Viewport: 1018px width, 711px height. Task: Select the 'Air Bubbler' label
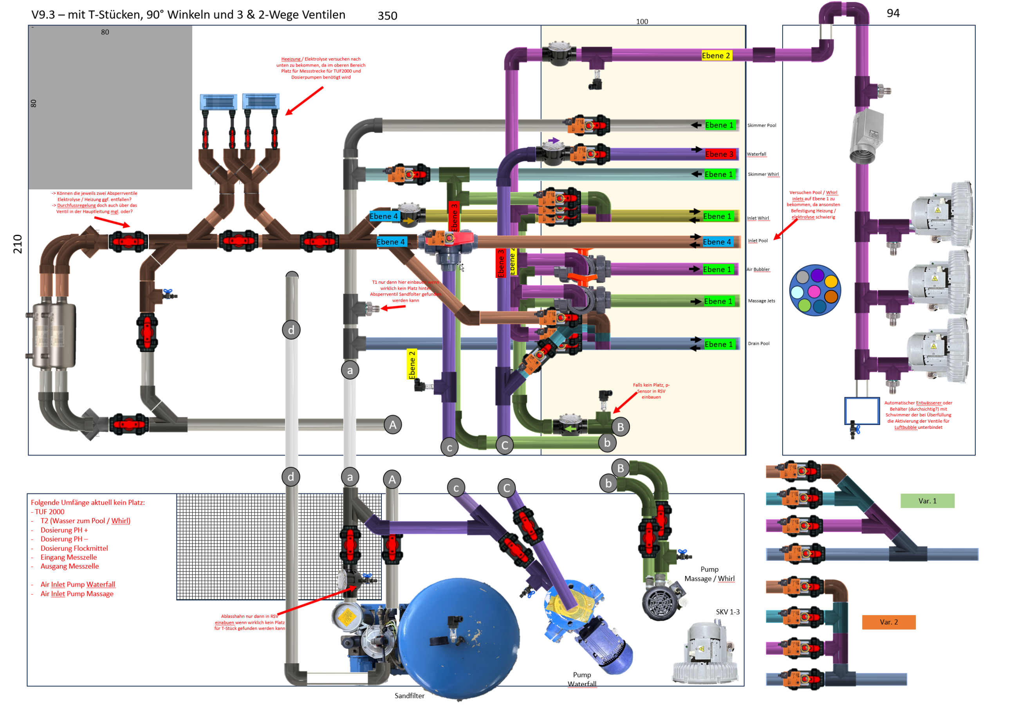[758, 269]
